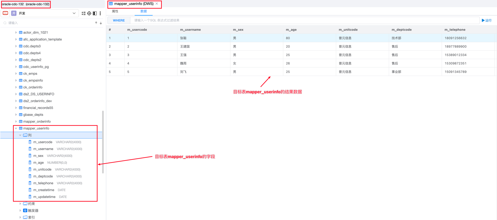
Task: Click the table icon on the mapper_userinfo tab
Action: pyautogui.click(x=111, y=4)
